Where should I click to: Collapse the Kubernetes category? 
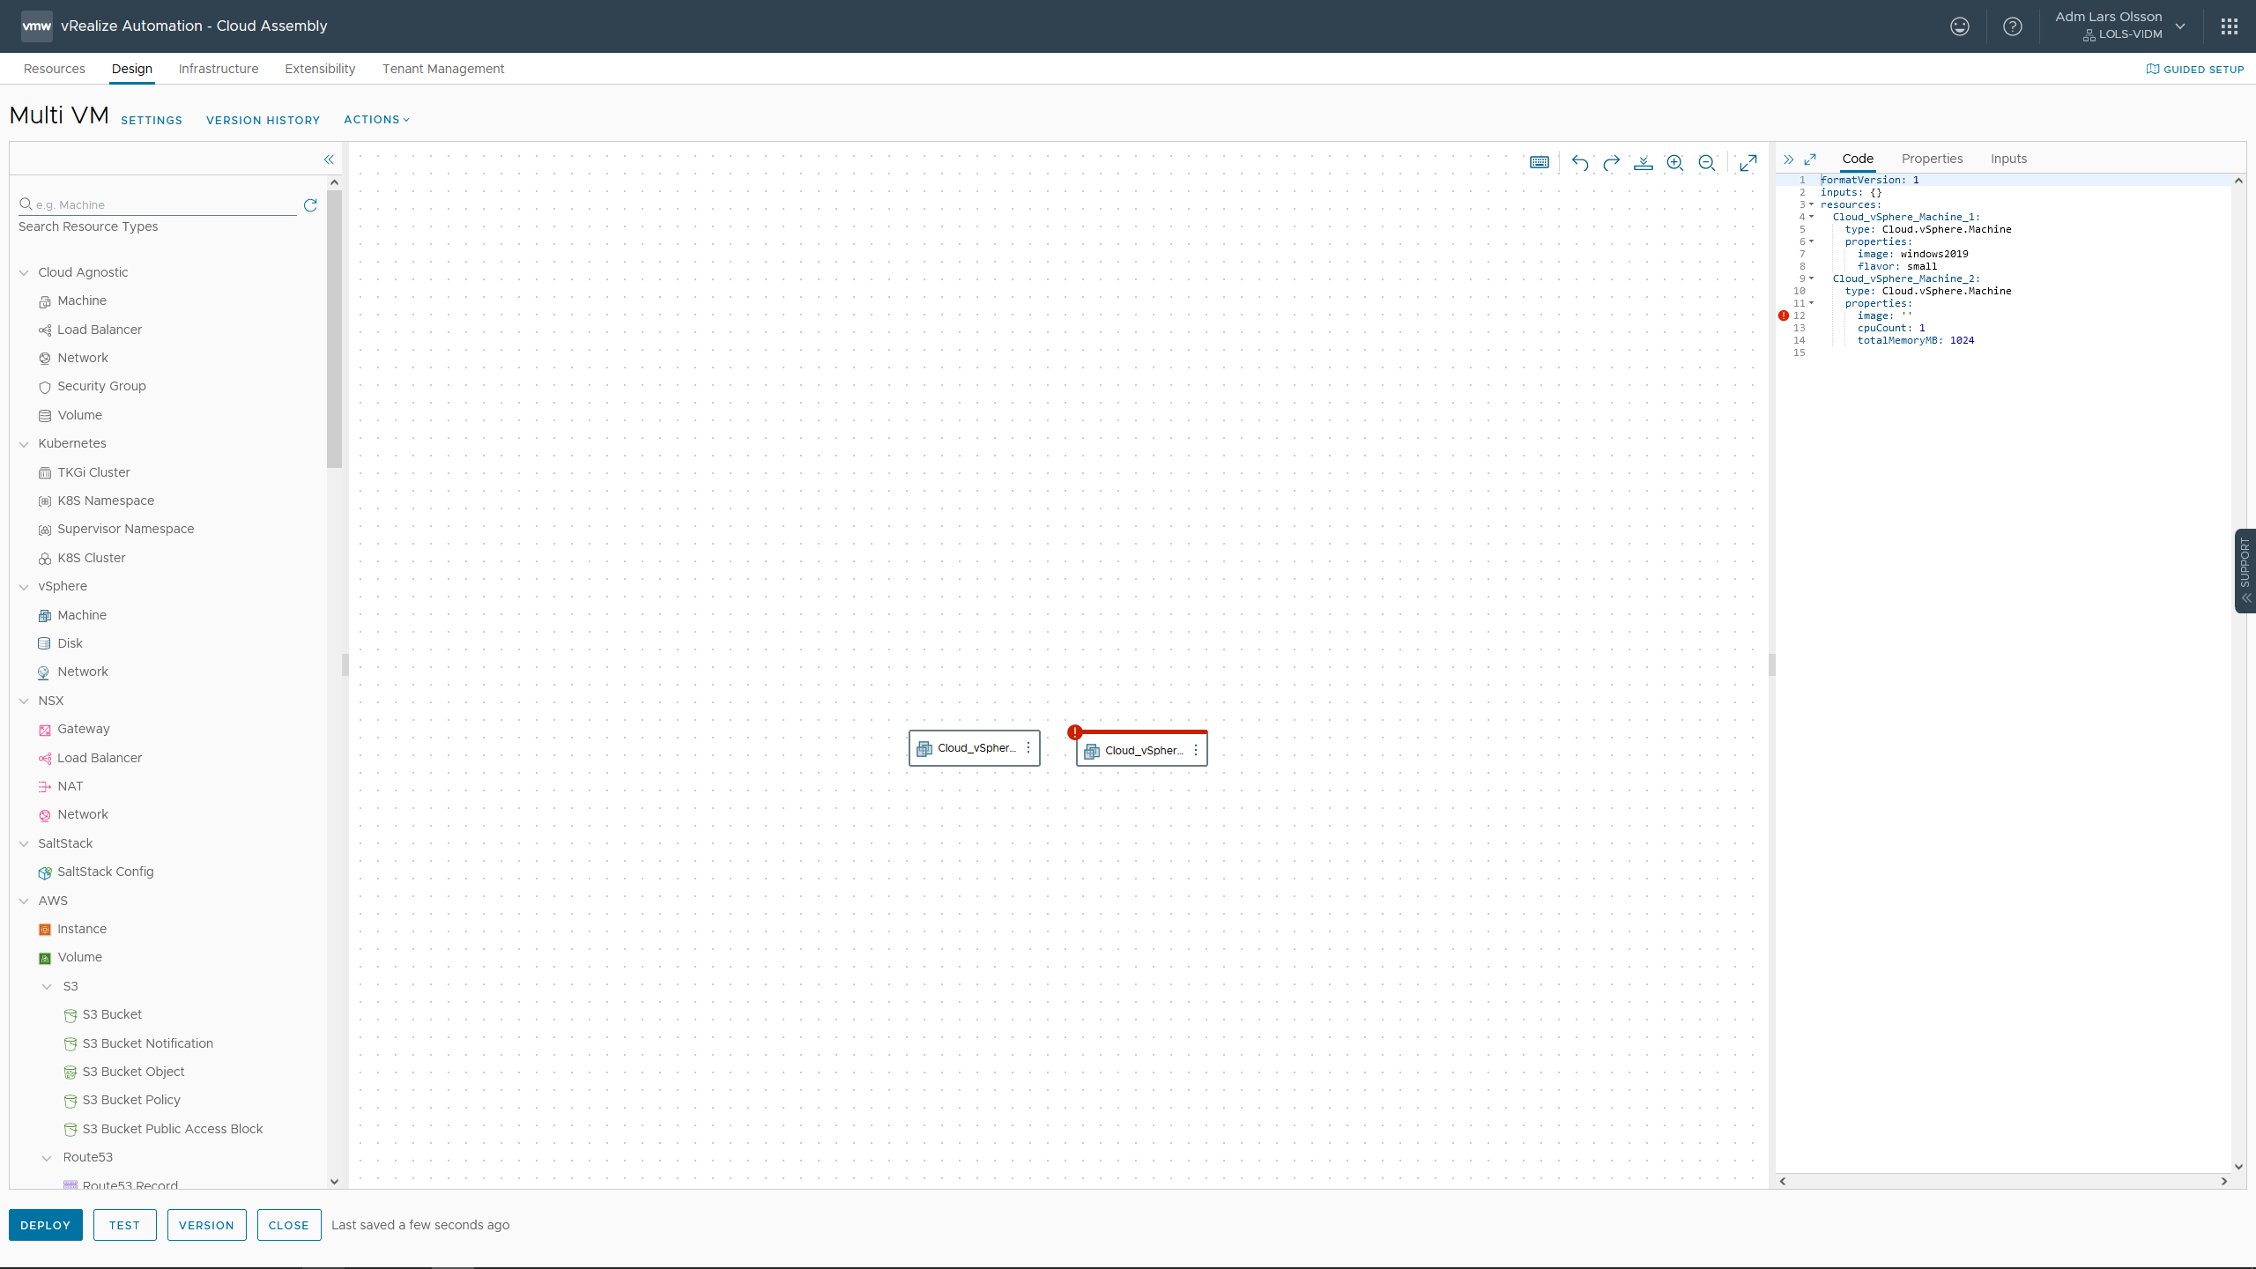pos(24,443)
